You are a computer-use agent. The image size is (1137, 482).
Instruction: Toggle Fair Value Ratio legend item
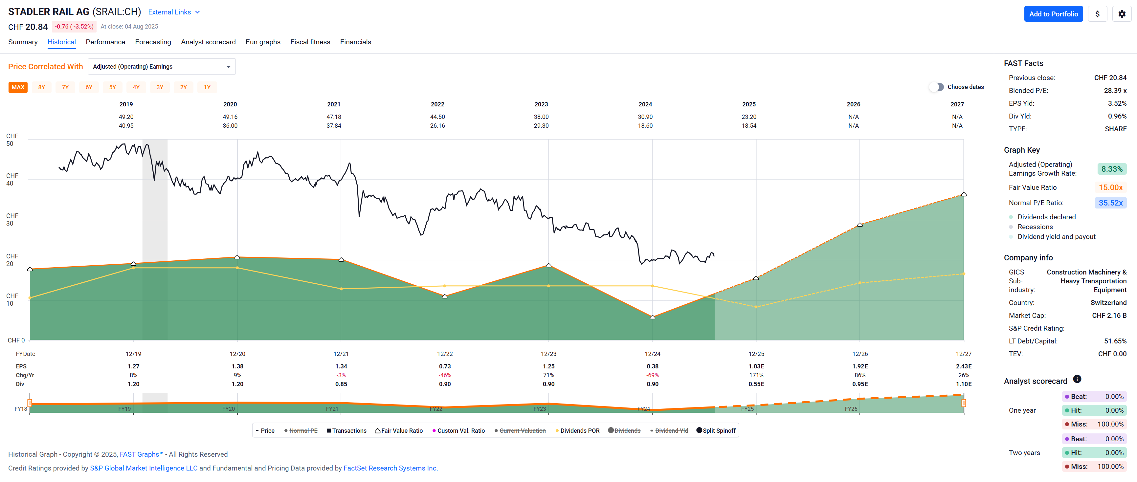click(x=399, y=431)
